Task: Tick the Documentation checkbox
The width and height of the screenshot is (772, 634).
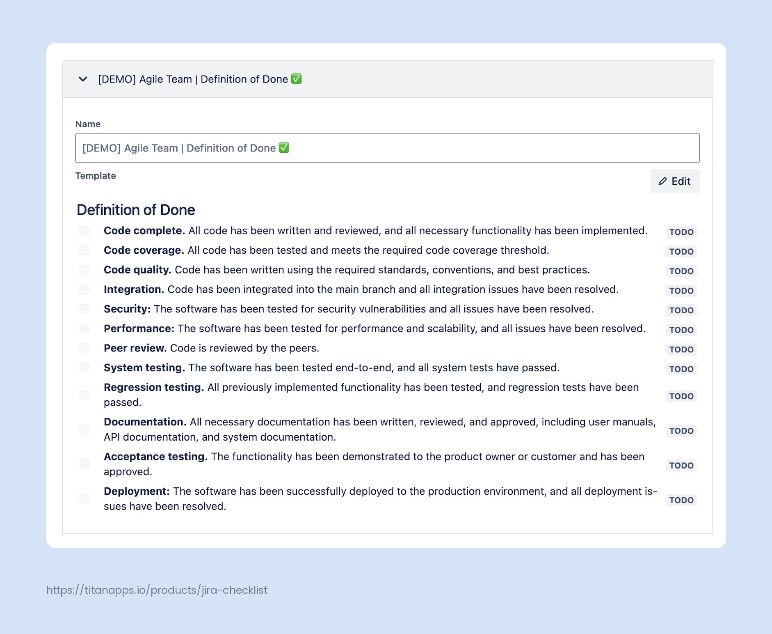Action: click(84, 429)
